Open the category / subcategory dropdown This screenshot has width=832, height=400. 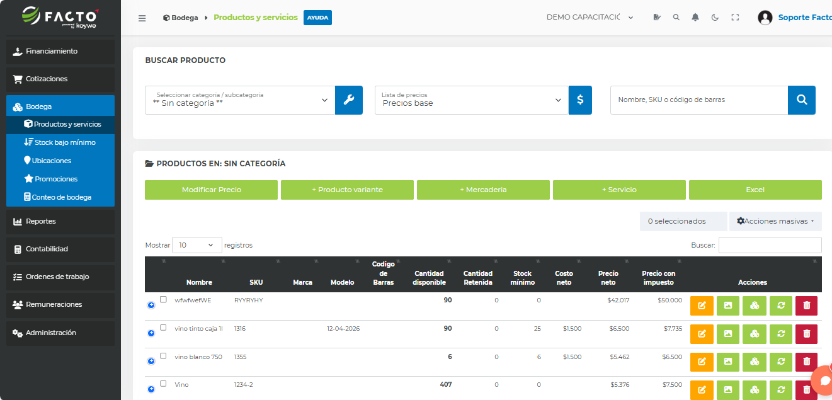(x=240, y=100)
